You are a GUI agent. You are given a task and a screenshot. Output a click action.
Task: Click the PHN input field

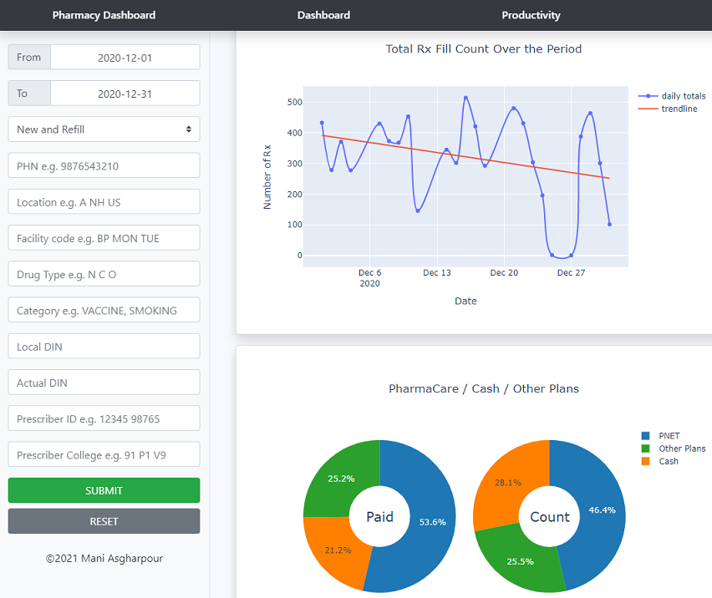[104, 165]
